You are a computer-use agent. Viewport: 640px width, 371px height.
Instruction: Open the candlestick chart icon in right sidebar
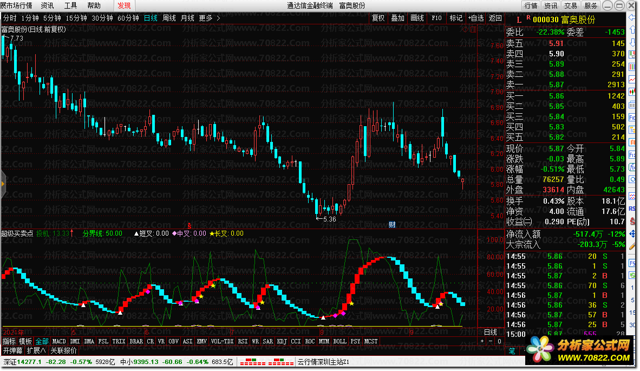632,92
